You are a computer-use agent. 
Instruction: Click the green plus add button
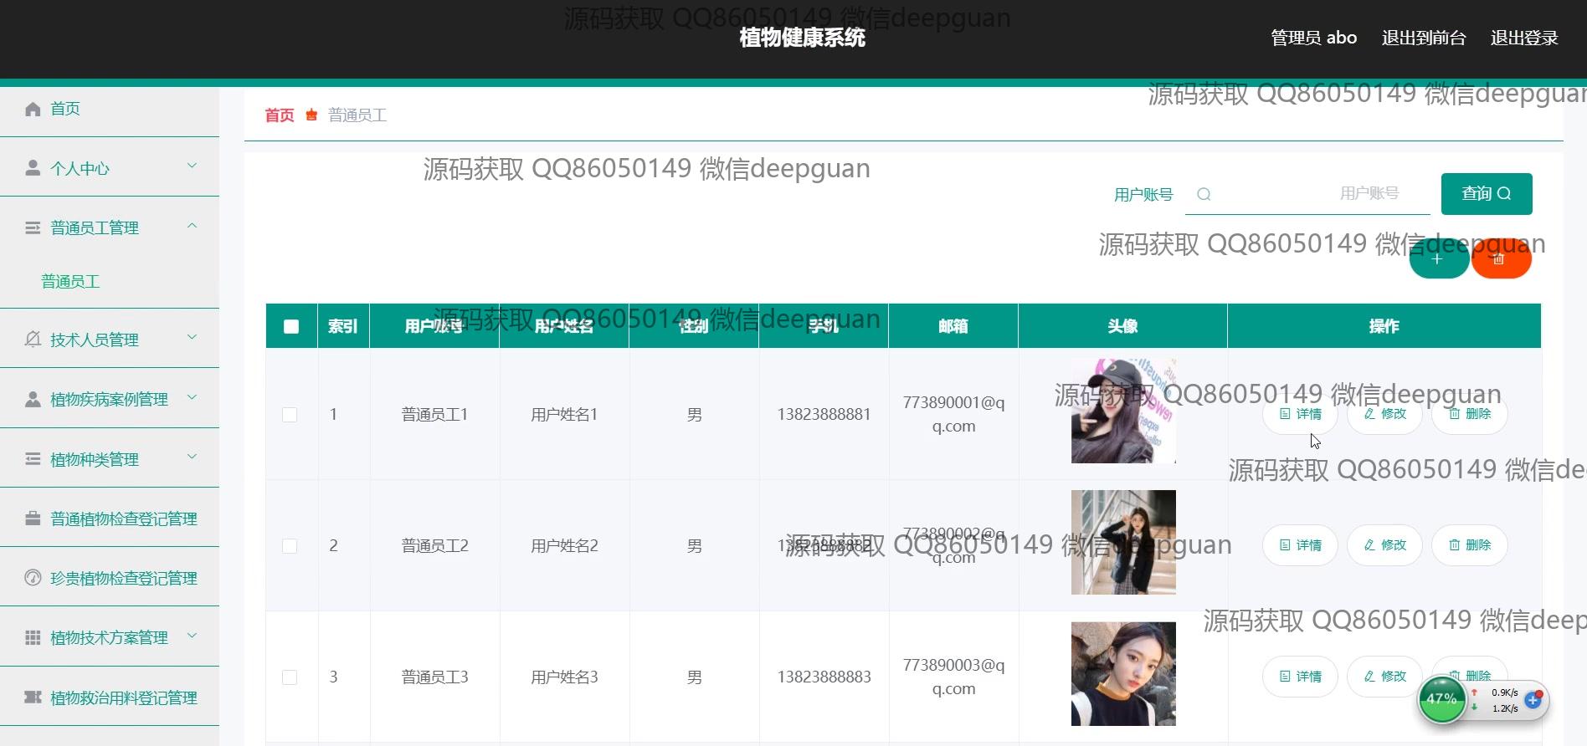pyautogui.click(x=1439, y=259)
